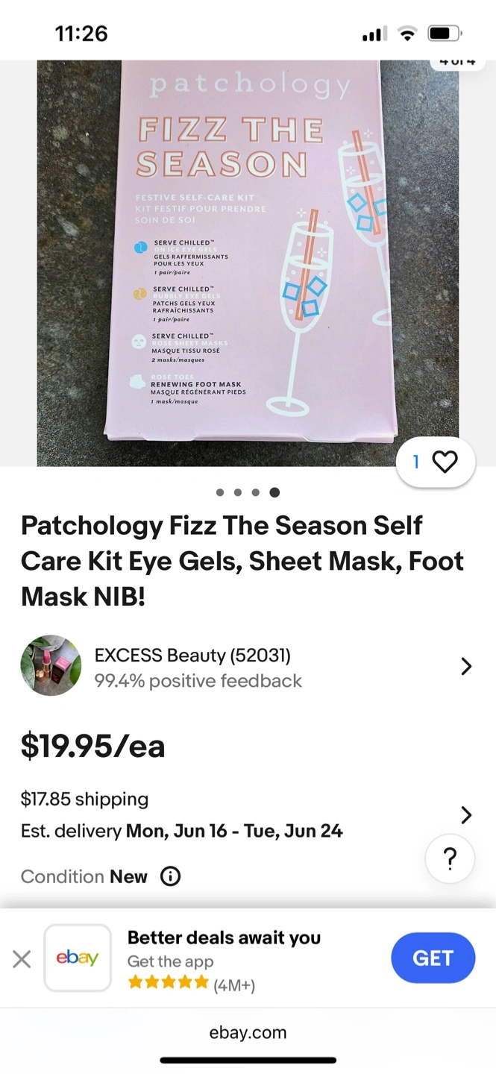Open the Patchology product photo
This screenshot has height=1074, width=496.
(x=248, y=261)
